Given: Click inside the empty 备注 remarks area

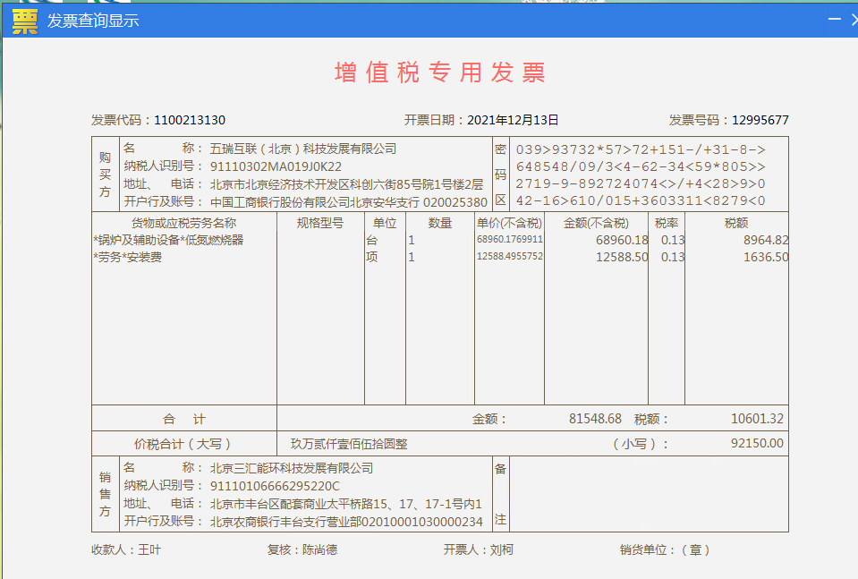Looking at the screenshot, I should (648, 494).
